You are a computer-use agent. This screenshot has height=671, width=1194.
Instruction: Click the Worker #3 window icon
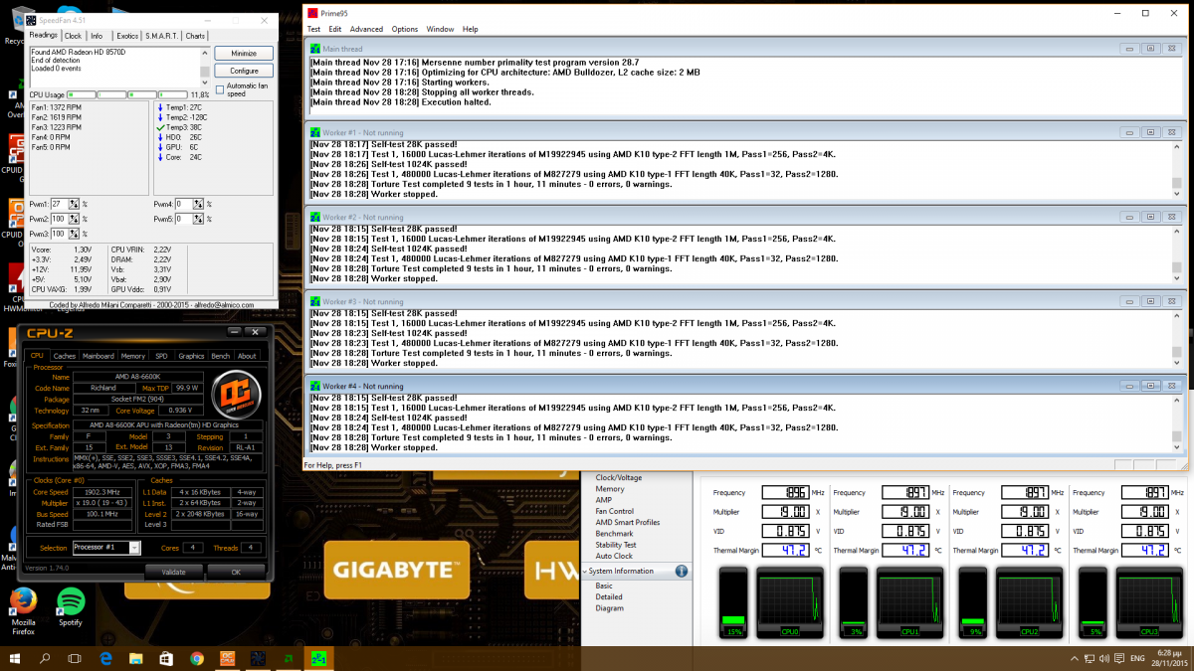click(315, 301)
